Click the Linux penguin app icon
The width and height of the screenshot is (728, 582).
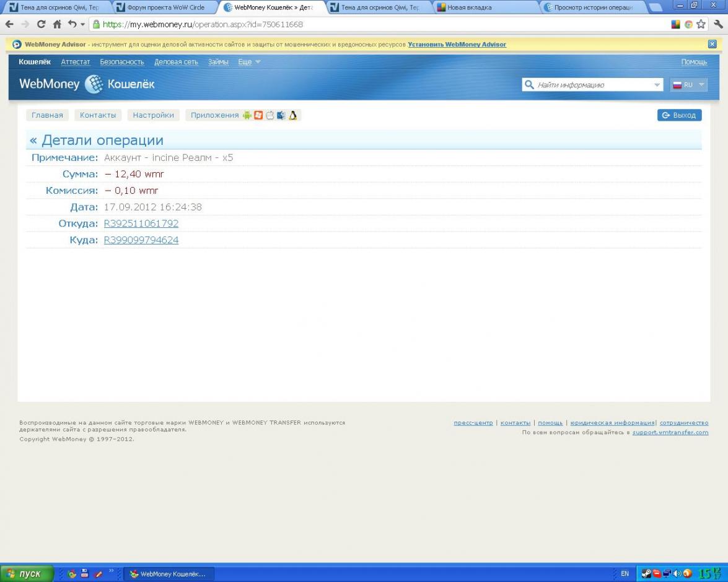tap(292, 115)
